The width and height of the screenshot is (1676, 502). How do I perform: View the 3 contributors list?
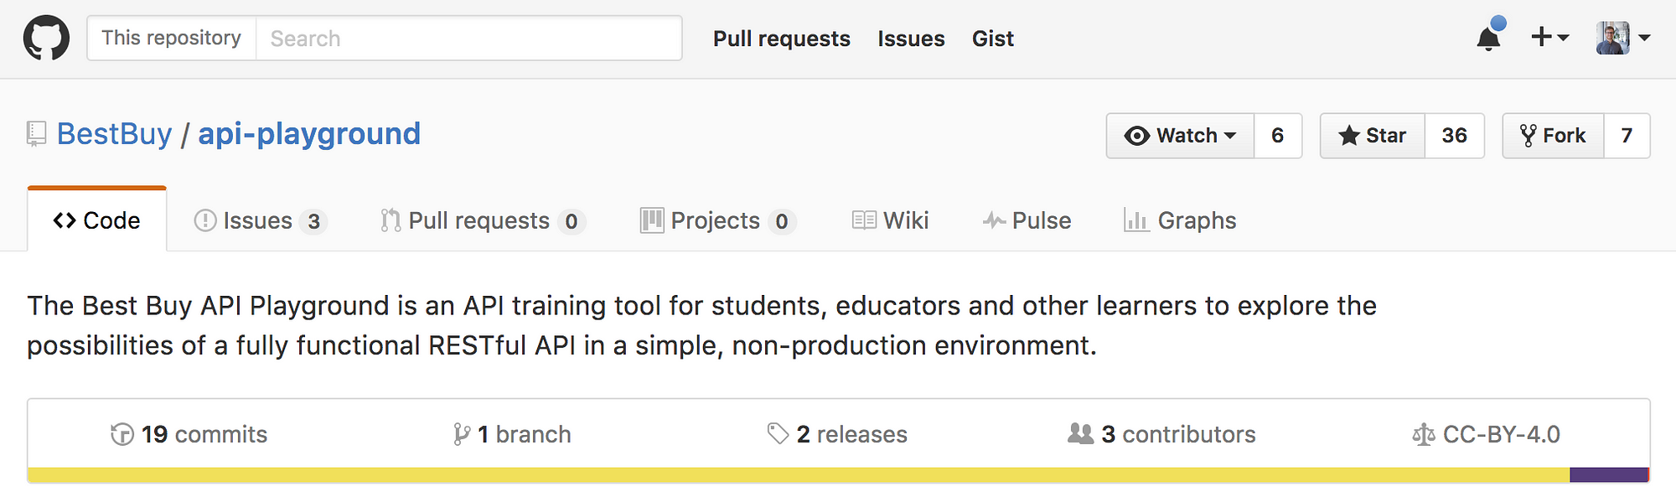coord(1161,434)
